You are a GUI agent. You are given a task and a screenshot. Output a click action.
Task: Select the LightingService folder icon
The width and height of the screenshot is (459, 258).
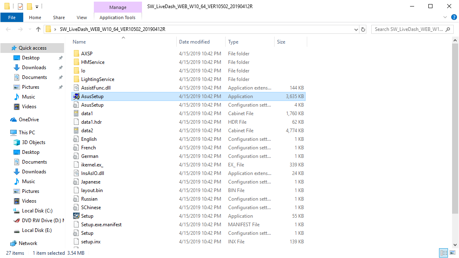76,79
